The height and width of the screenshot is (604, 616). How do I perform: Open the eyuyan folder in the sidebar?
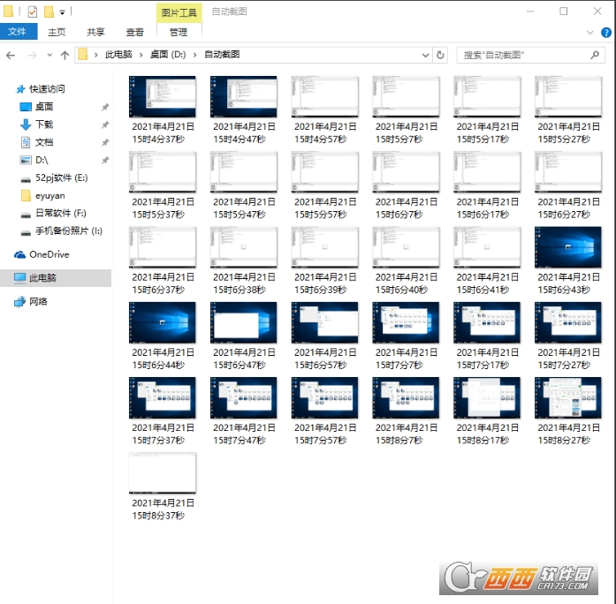point(49,195)
